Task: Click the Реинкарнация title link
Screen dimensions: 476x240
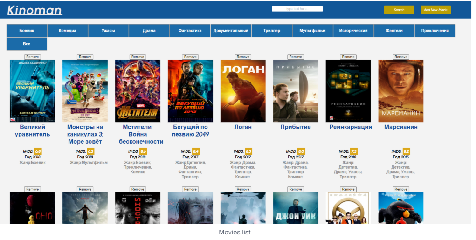Action: coord(351,127)
